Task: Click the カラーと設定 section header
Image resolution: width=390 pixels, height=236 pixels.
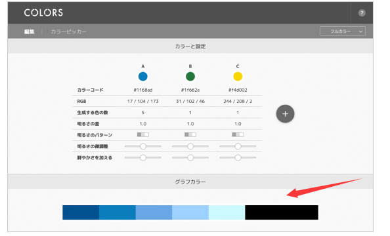Action: [x=190, y=46]
